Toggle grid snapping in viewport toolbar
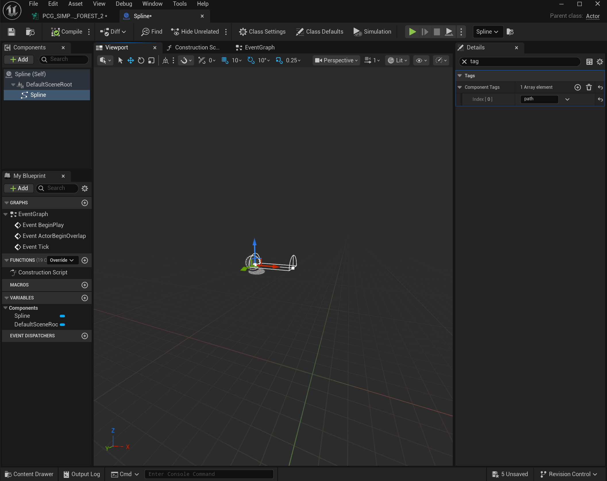The image size is (607, 481). click(x=225, y=60)
